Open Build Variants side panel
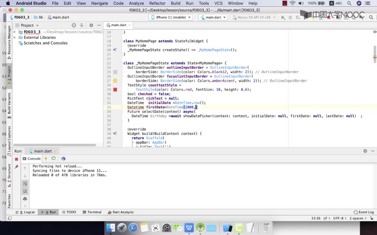Screen dimensions: 377x235 coord(9,105)
